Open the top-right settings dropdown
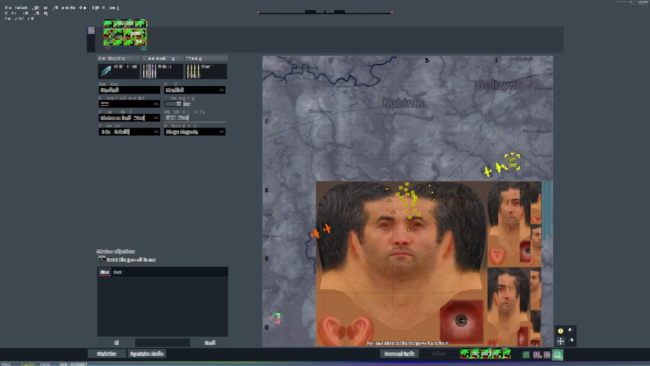The height and width of the screenshot is (366, 650). [195, 90]
